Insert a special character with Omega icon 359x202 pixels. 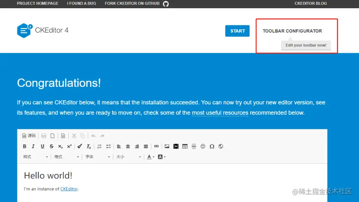click(x=212, y=146)
